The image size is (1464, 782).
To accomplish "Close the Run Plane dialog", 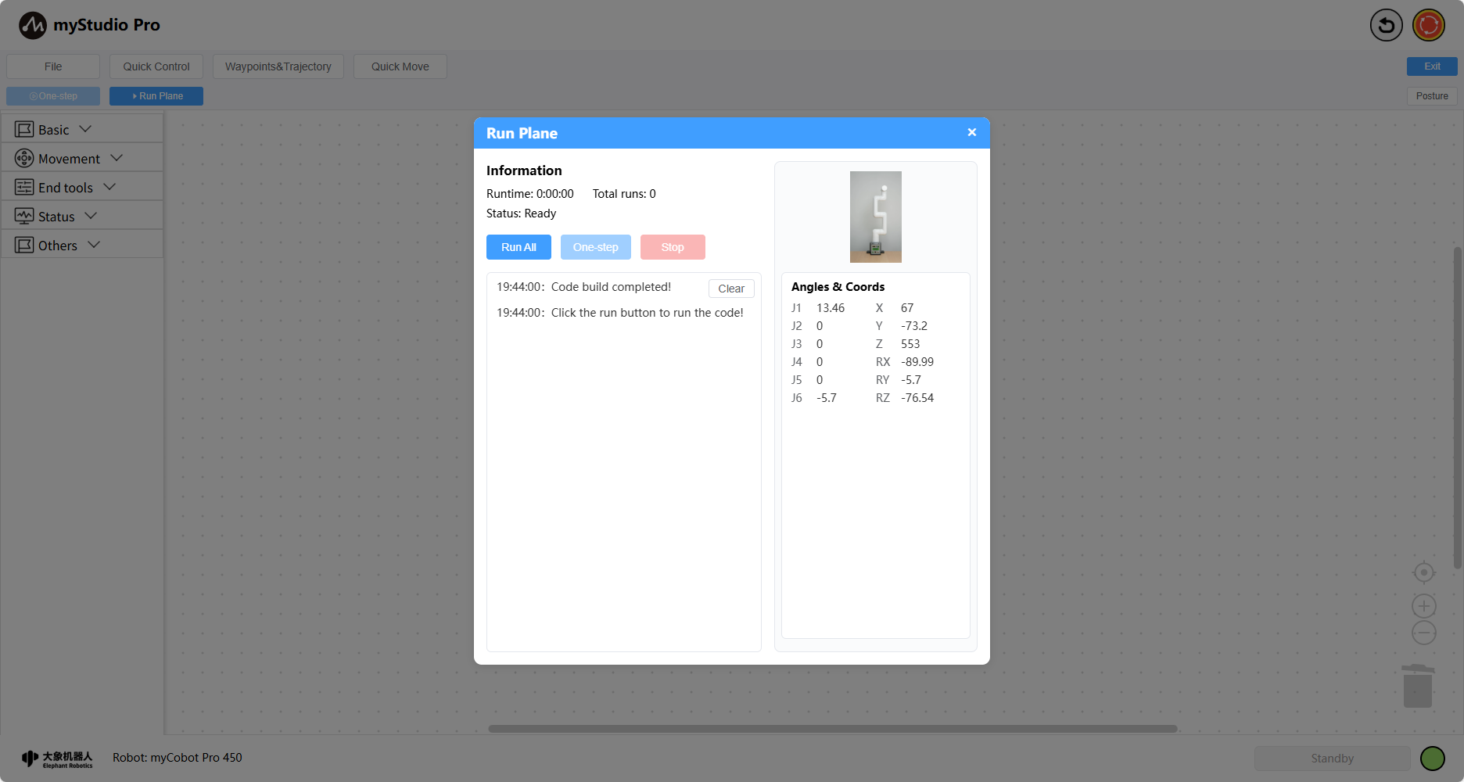I will click(x=971, y=132).
